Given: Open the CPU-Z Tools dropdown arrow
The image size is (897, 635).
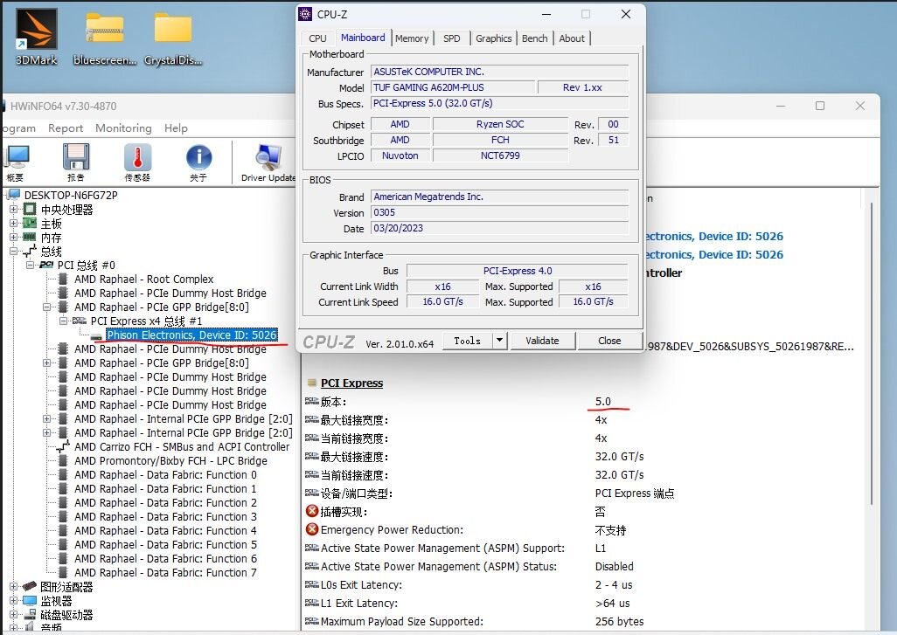Looking at the screenshot, I should pyautogui.click(x=499, y=341).
